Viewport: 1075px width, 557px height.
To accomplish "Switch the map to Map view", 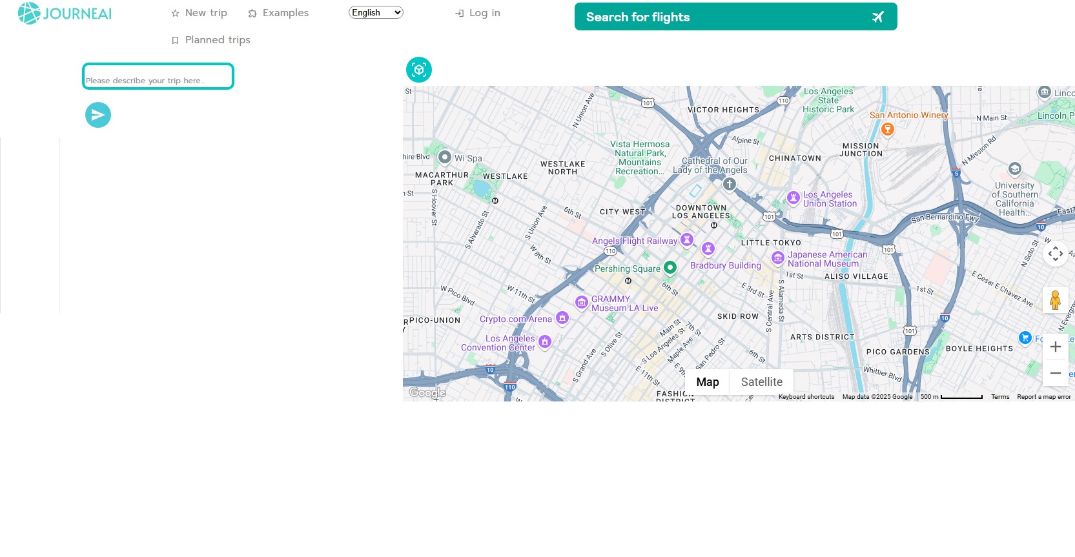I will pyautogui.click(x=708, y=382).
